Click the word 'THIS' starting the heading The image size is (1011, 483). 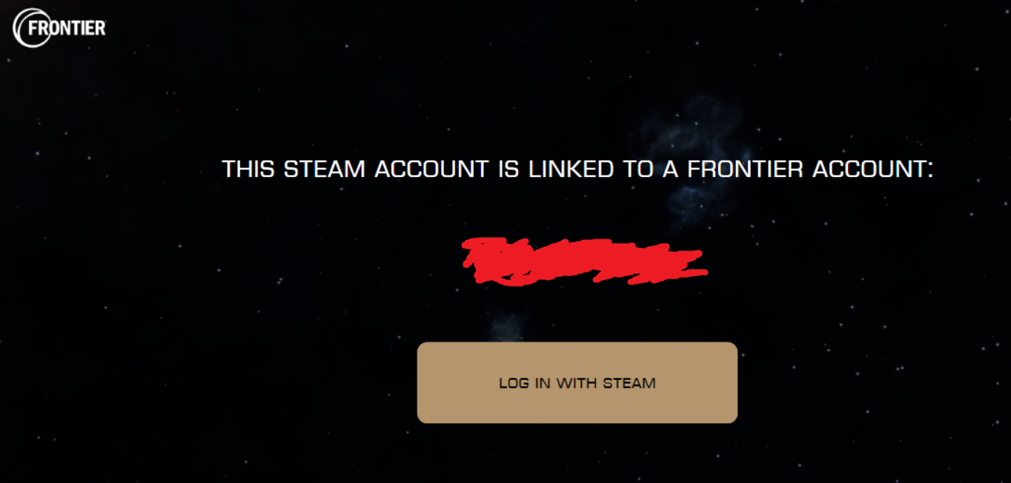tap(250, 169)
